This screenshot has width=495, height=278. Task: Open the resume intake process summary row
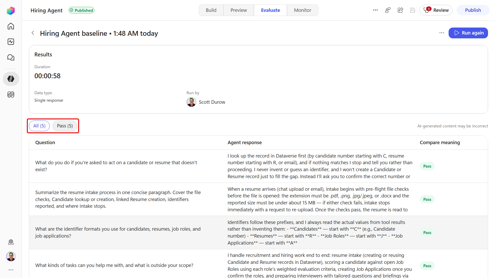coord(258,199)
